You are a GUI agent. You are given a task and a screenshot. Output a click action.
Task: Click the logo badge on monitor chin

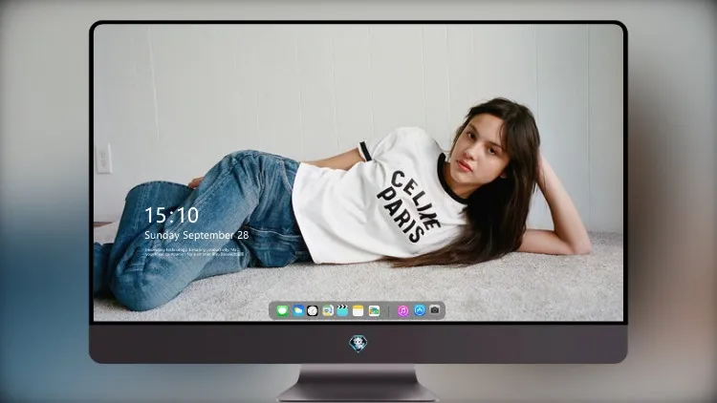tap(358, 344)
